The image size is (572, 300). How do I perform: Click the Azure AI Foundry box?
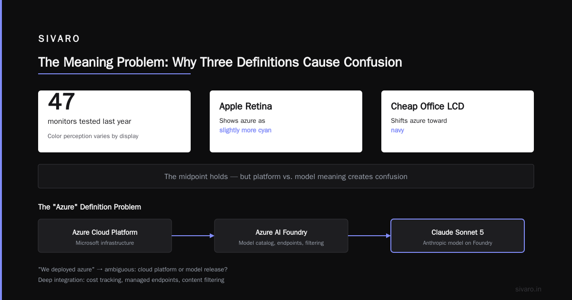click(x=281, y=236)
